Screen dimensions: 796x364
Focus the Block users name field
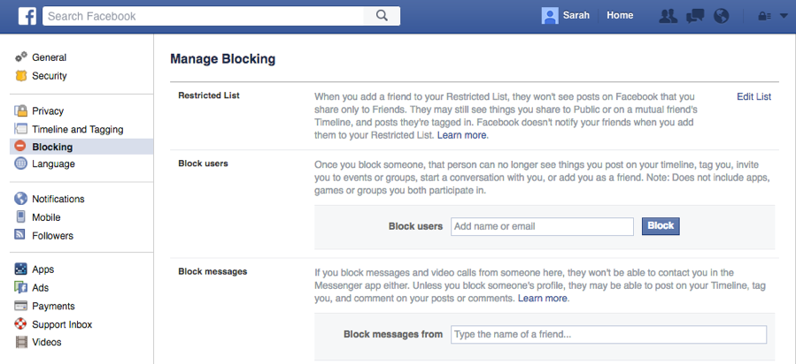(542, 226)
